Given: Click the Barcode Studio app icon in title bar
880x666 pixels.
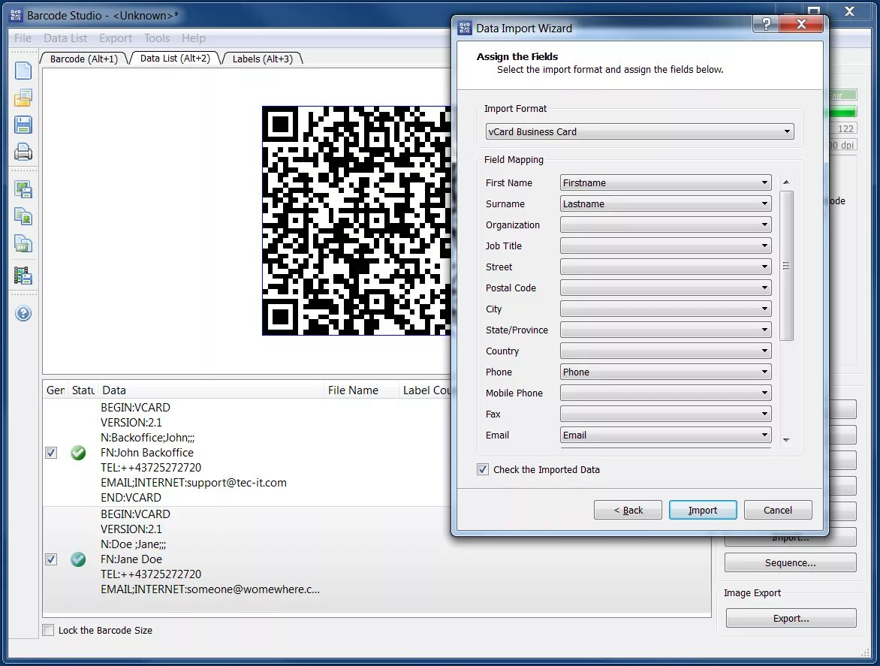Looking at the screenshot, I should [x=16, y=15].
